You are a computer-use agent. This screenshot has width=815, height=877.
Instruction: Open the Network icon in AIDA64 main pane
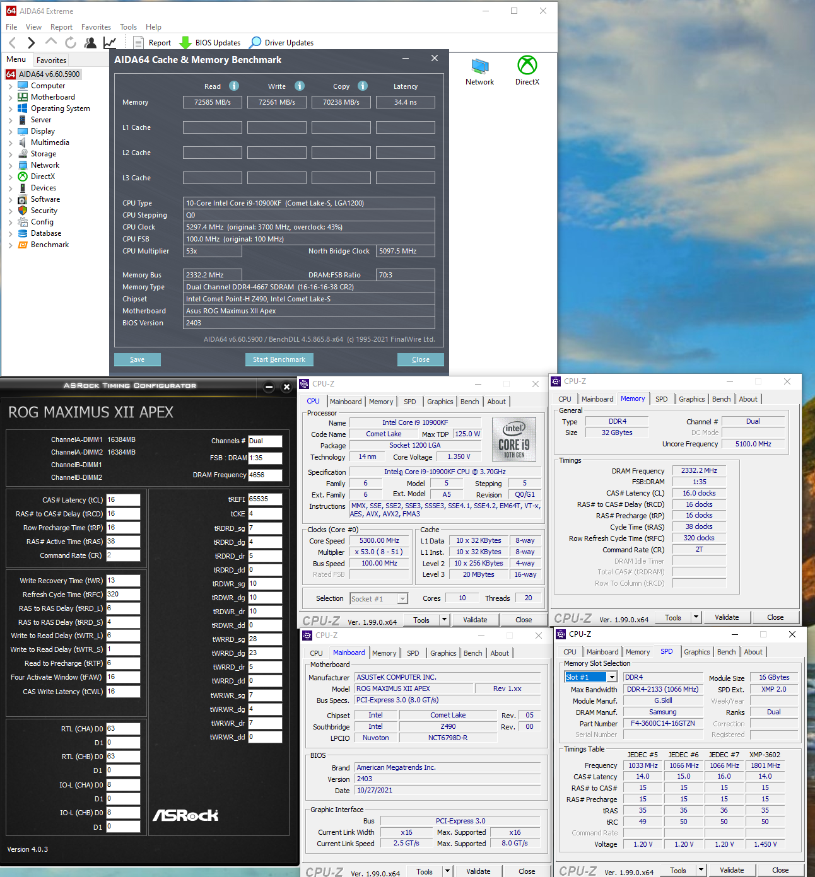tap(479, 71)
